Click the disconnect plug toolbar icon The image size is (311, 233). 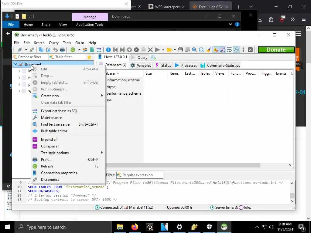[32, 50]
